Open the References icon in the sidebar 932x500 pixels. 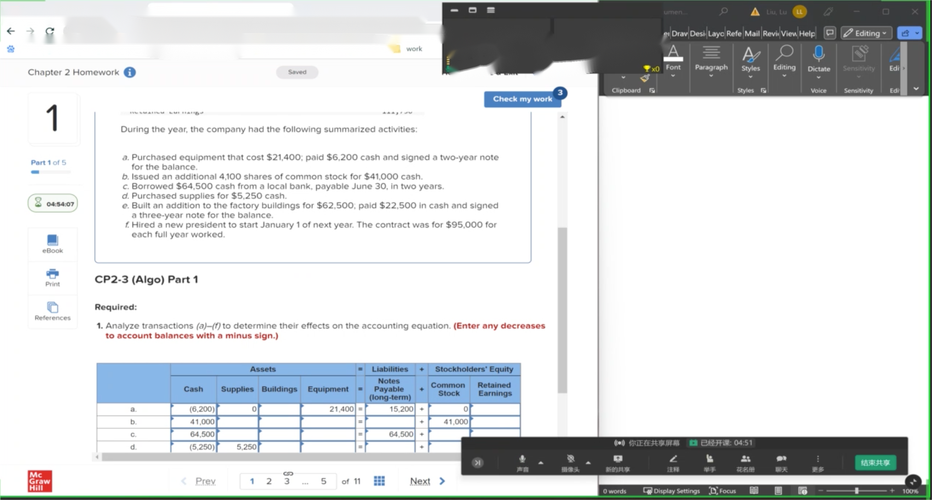point(53,311)
